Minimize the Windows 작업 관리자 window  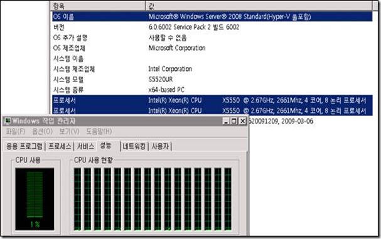pyautogui.click(x=226, y=120)
